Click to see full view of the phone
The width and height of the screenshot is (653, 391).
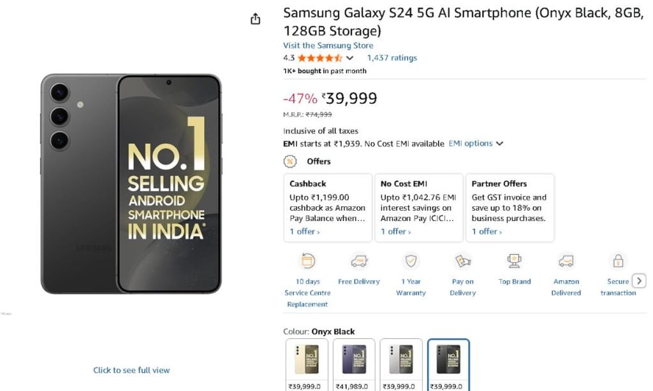[x=131, y=369]
